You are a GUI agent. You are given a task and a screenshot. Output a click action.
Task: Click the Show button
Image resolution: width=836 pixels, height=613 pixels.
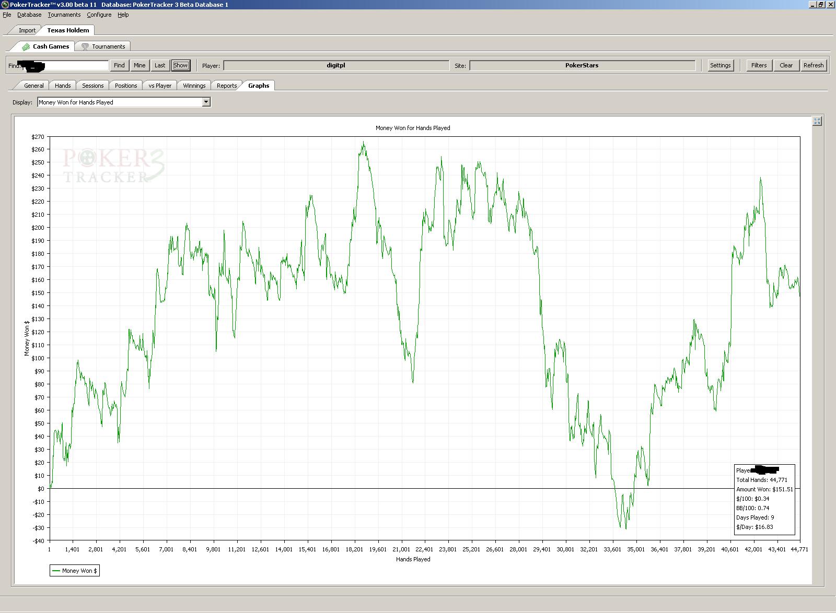pos(180,65)
